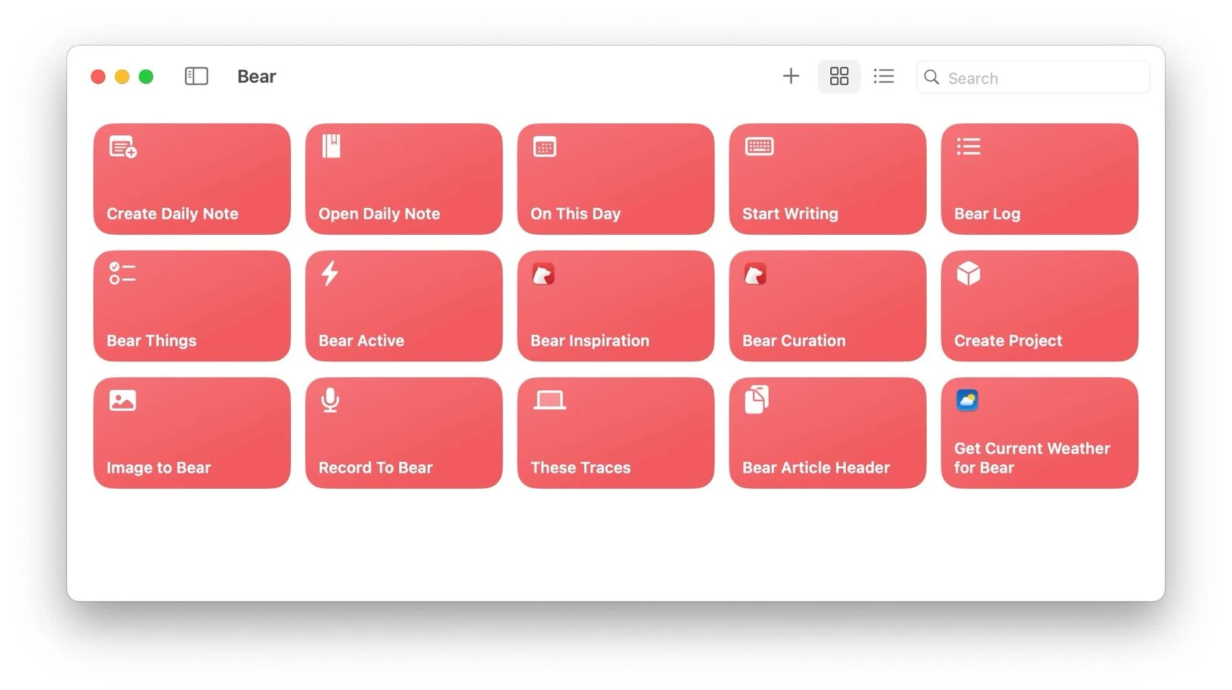Run the On This Day shortcut

[x=616, y=179]
